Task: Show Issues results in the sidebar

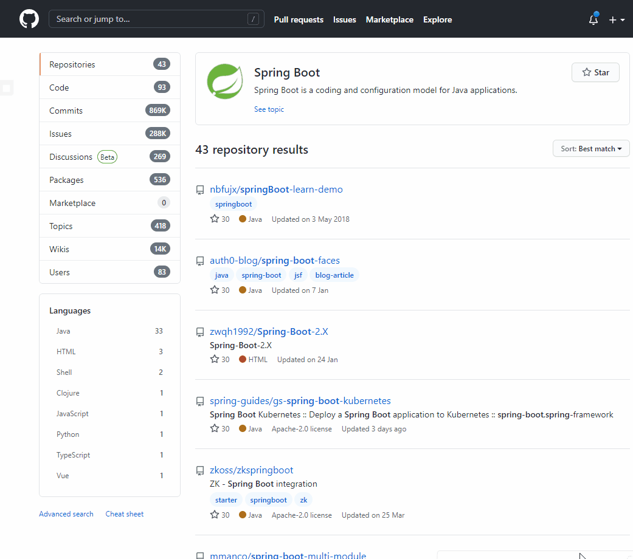Action: click(x=110, y=134)
